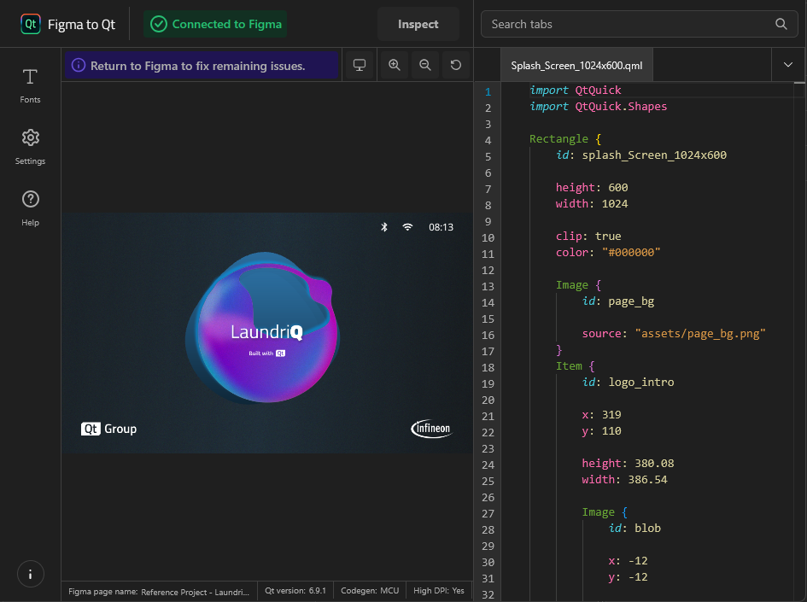Expand the tabs list chevron

[787, 65]
